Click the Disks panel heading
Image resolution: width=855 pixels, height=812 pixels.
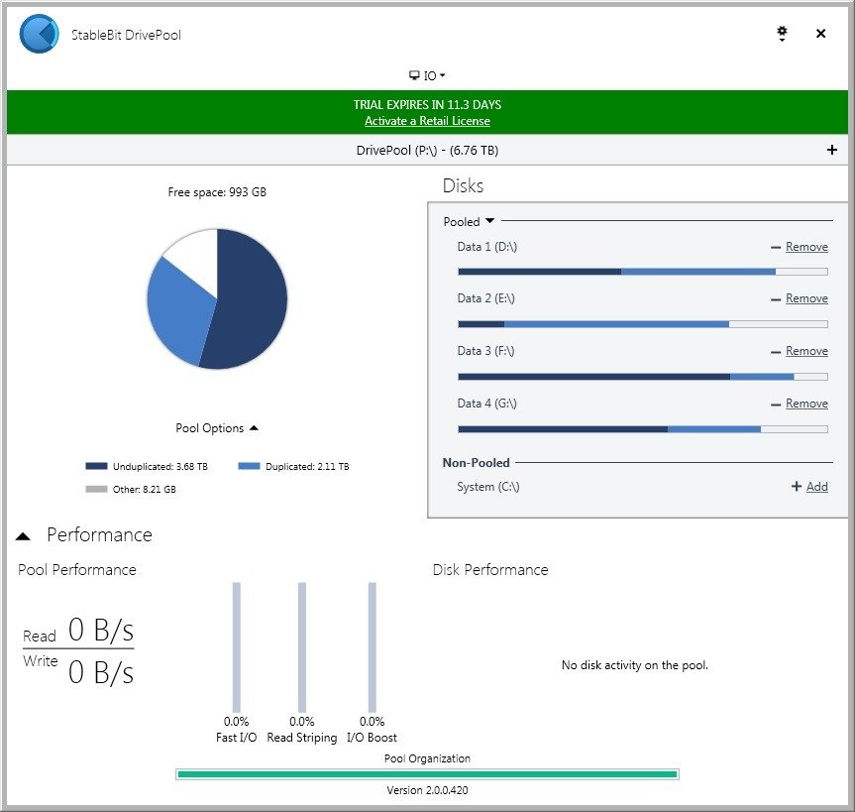click(x=463, y=185)
